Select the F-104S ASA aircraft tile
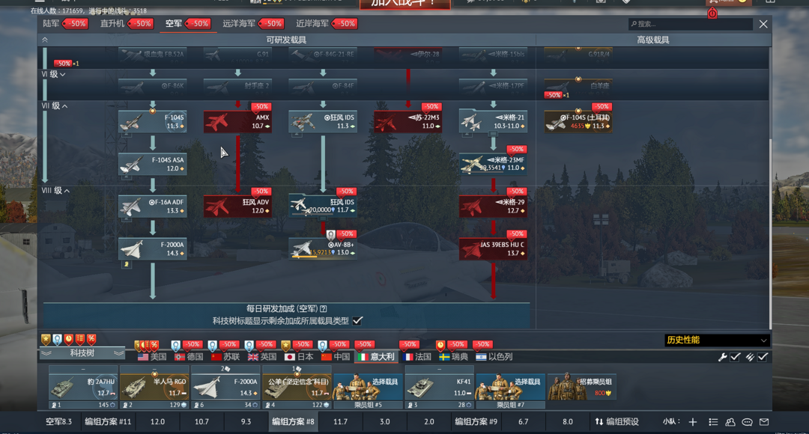Image resolution: width=809 pixels, height=434 pixels. click(153, 164)
